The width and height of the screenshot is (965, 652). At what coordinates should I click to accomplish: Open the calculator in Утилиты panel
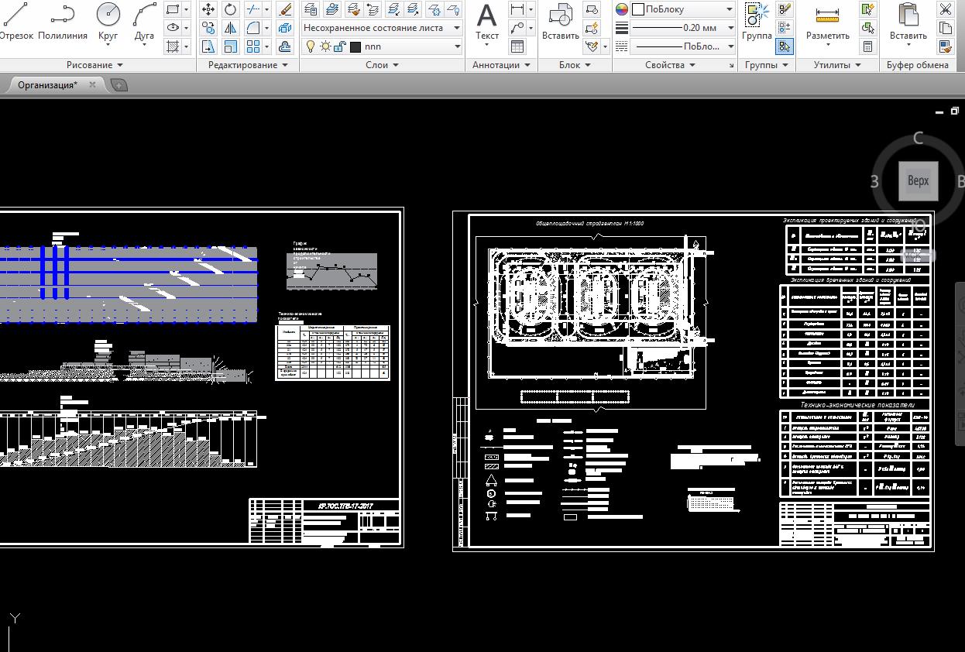867,46
